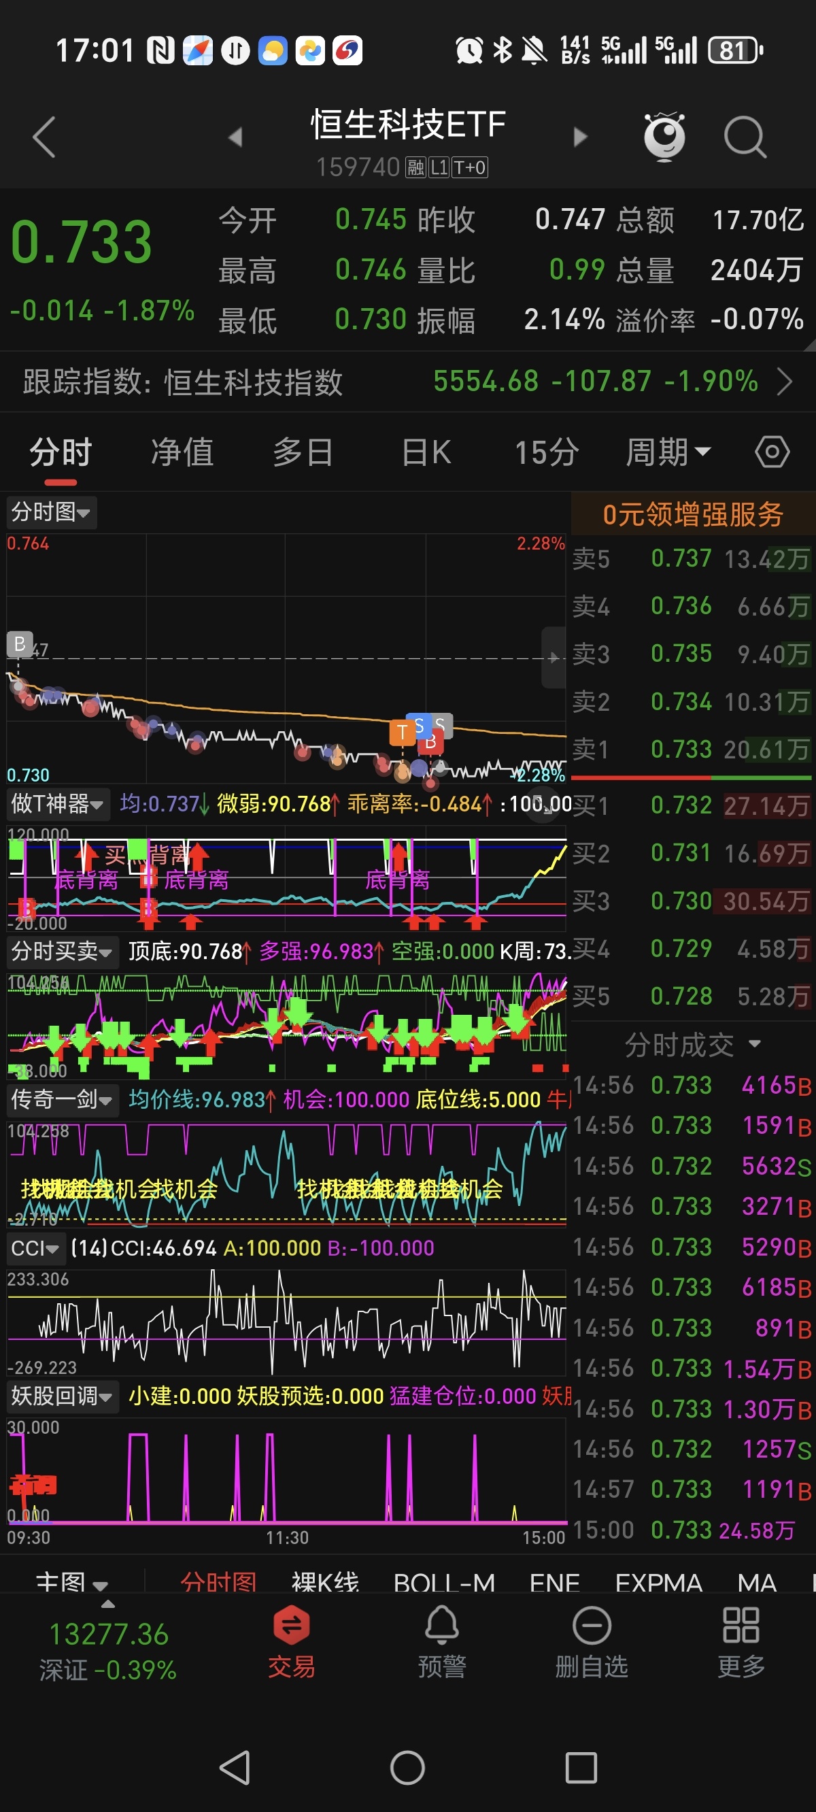Switch to 多日 tab

pyautogui.click(x=303, y=452)
